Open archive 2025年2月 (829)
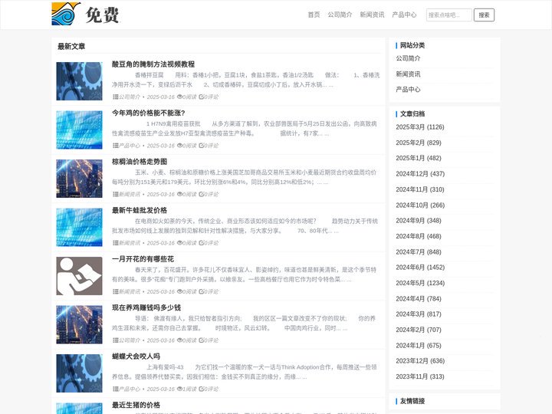This screenshot has height=414, width=552. pyautogui.click(x=419, y=143)
